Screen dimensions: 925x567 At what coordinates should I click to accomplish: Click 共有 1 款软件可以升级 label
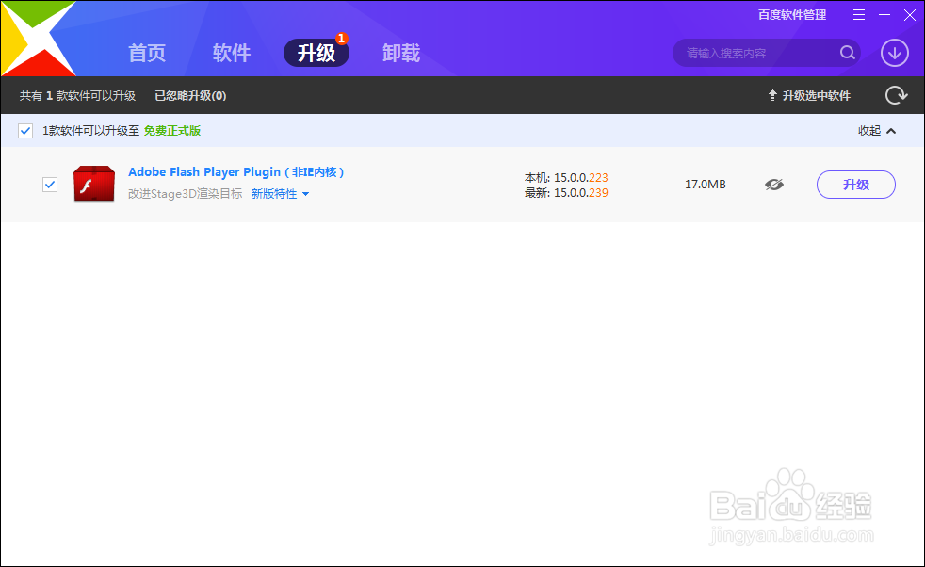pos(77,95)
